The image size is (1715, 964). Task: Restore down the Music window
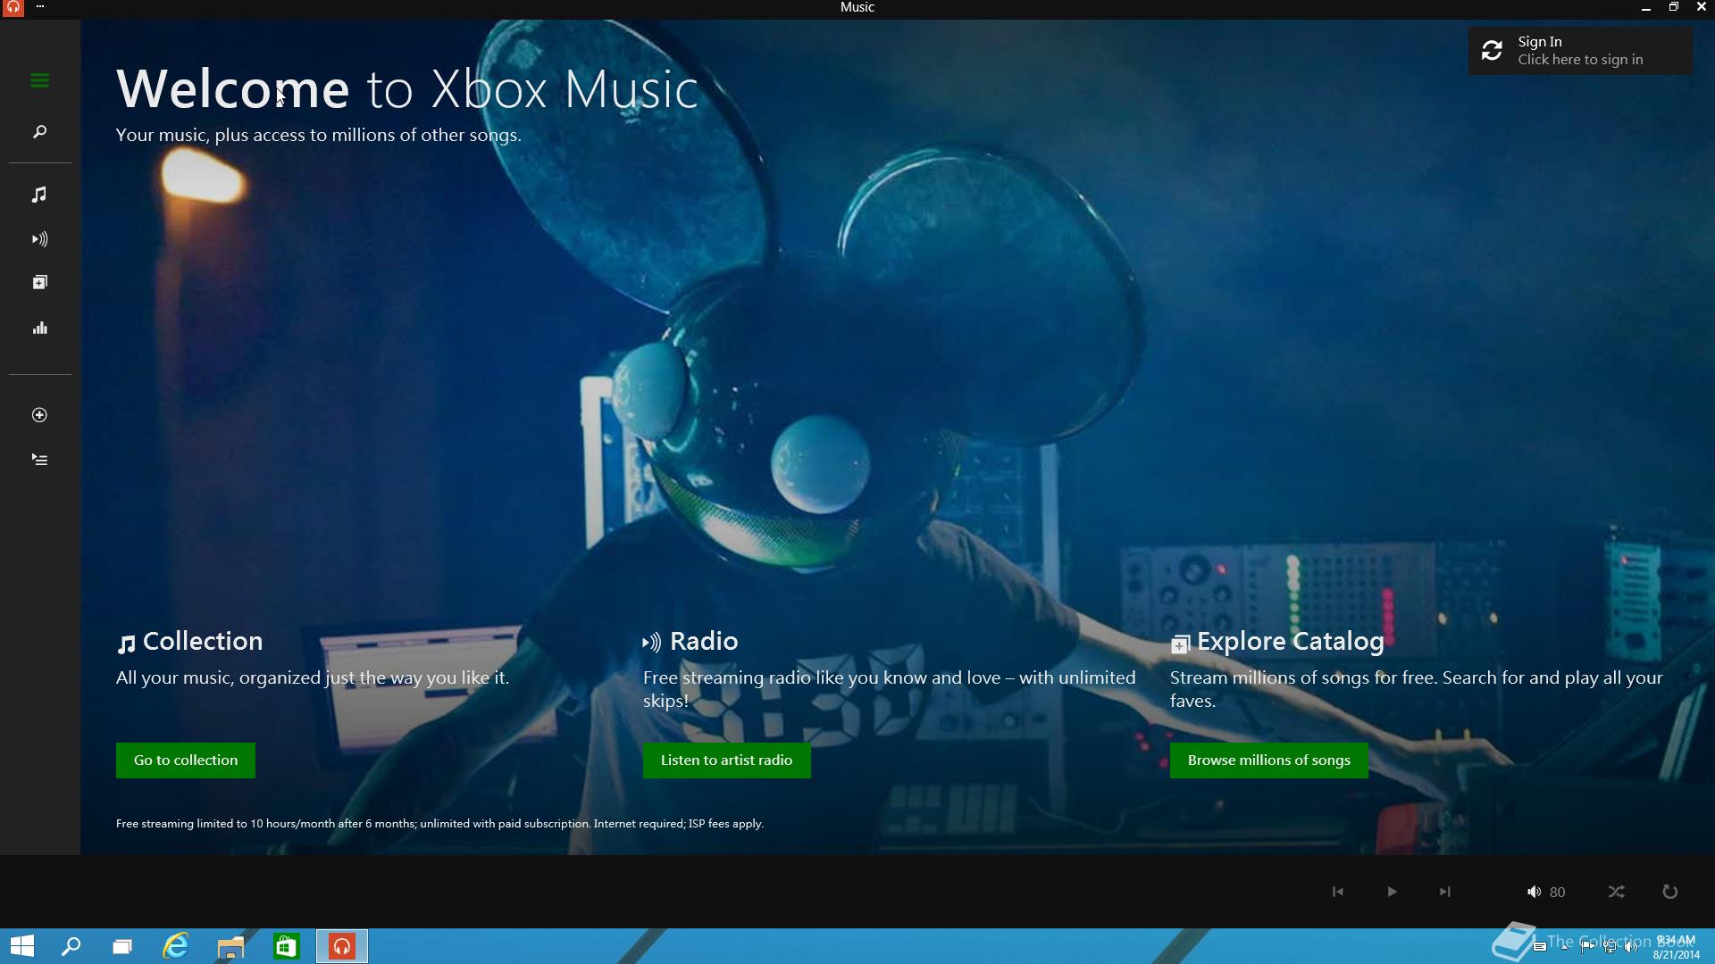(x=1673, y=7)
